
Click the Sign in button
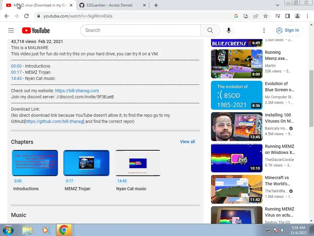(288, 30)
